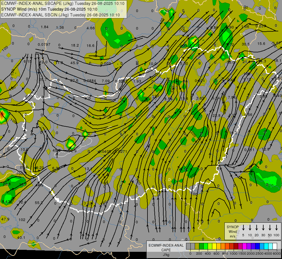Click the map value 8.54
Image resolution: width=282 pixels, height=259 pixels.
(169, 99)
